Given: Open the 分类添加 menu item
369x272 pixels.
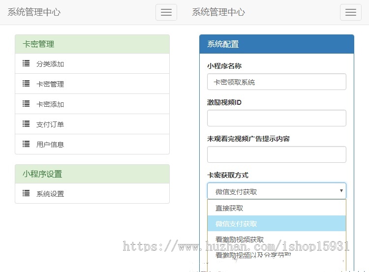Looking at the screenshot, I should (x=92, y=63).
